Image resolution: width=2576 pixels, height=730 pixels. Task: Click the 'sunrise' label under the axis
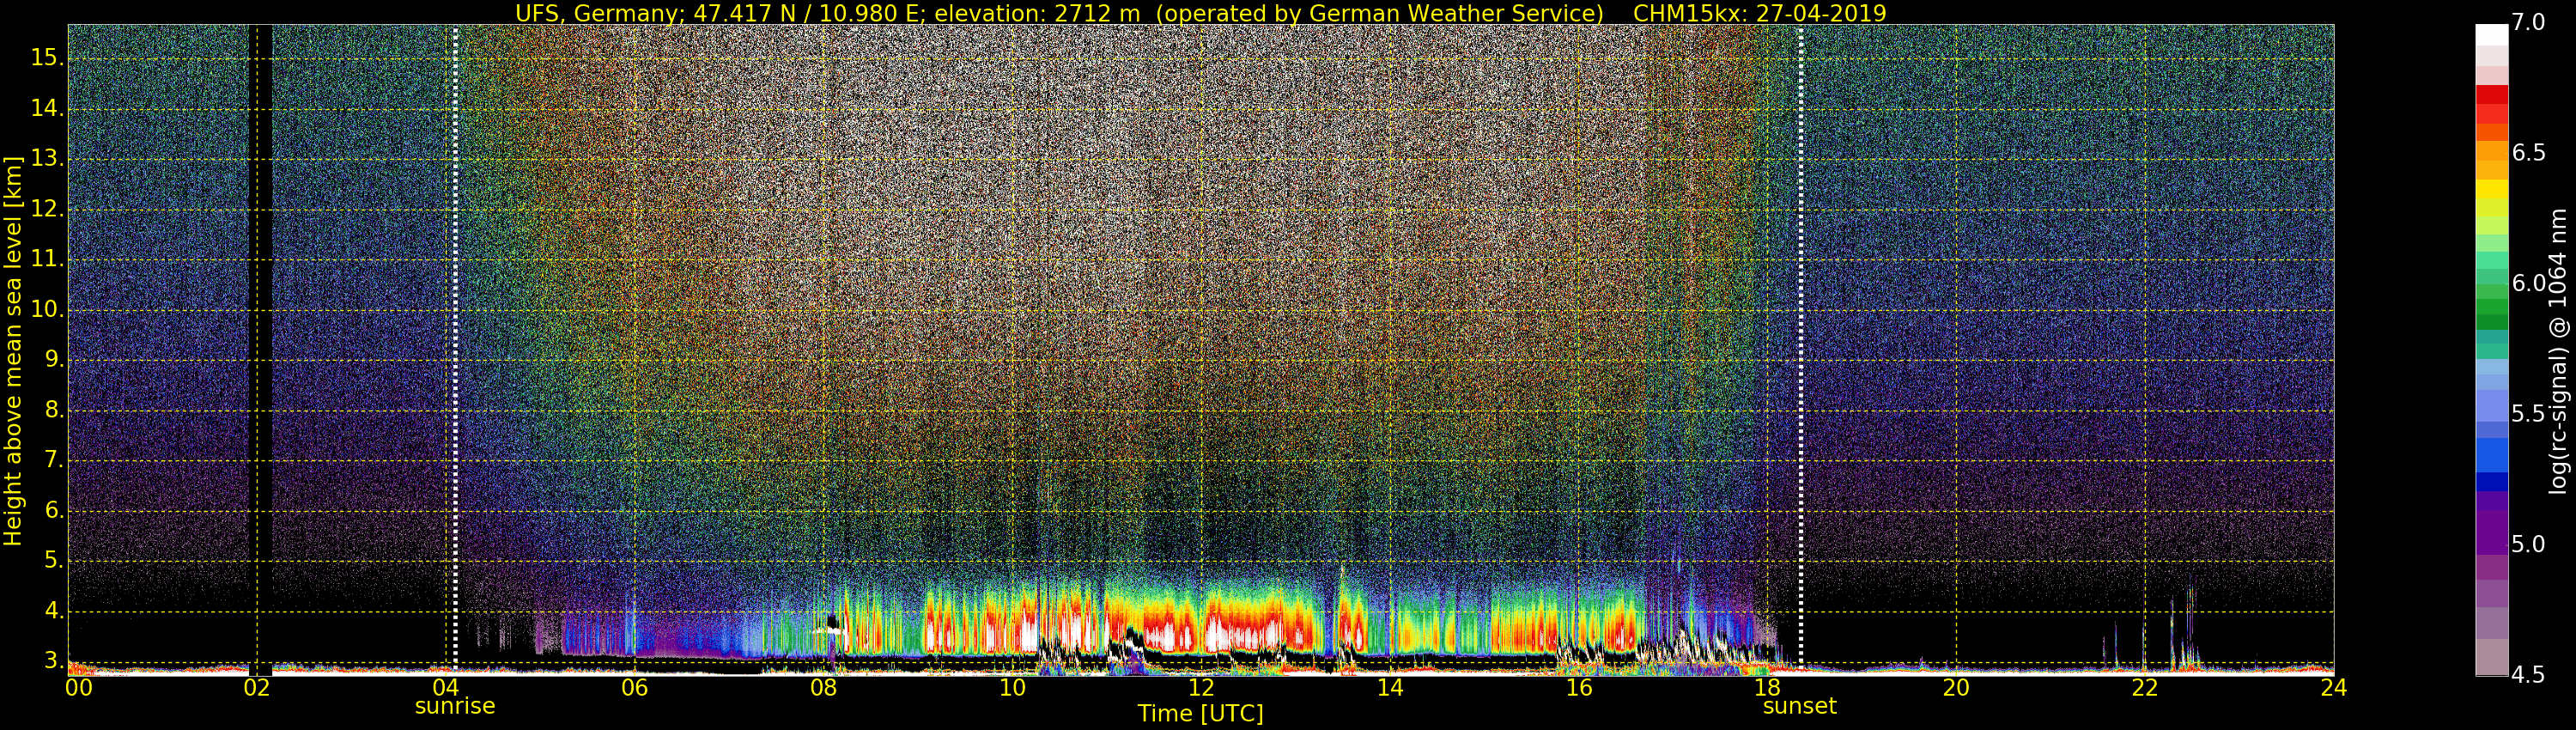pos(455,706)
